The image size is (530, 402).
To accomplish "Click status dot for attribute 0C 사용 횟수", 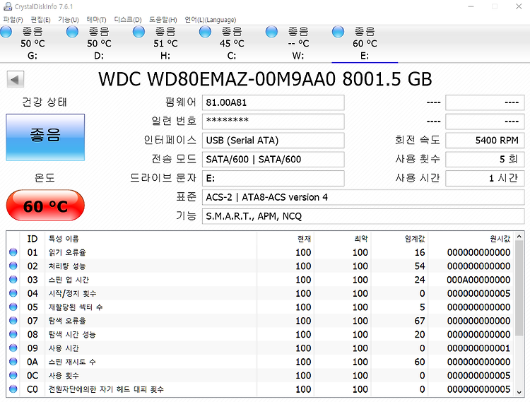I will (13, 375).
